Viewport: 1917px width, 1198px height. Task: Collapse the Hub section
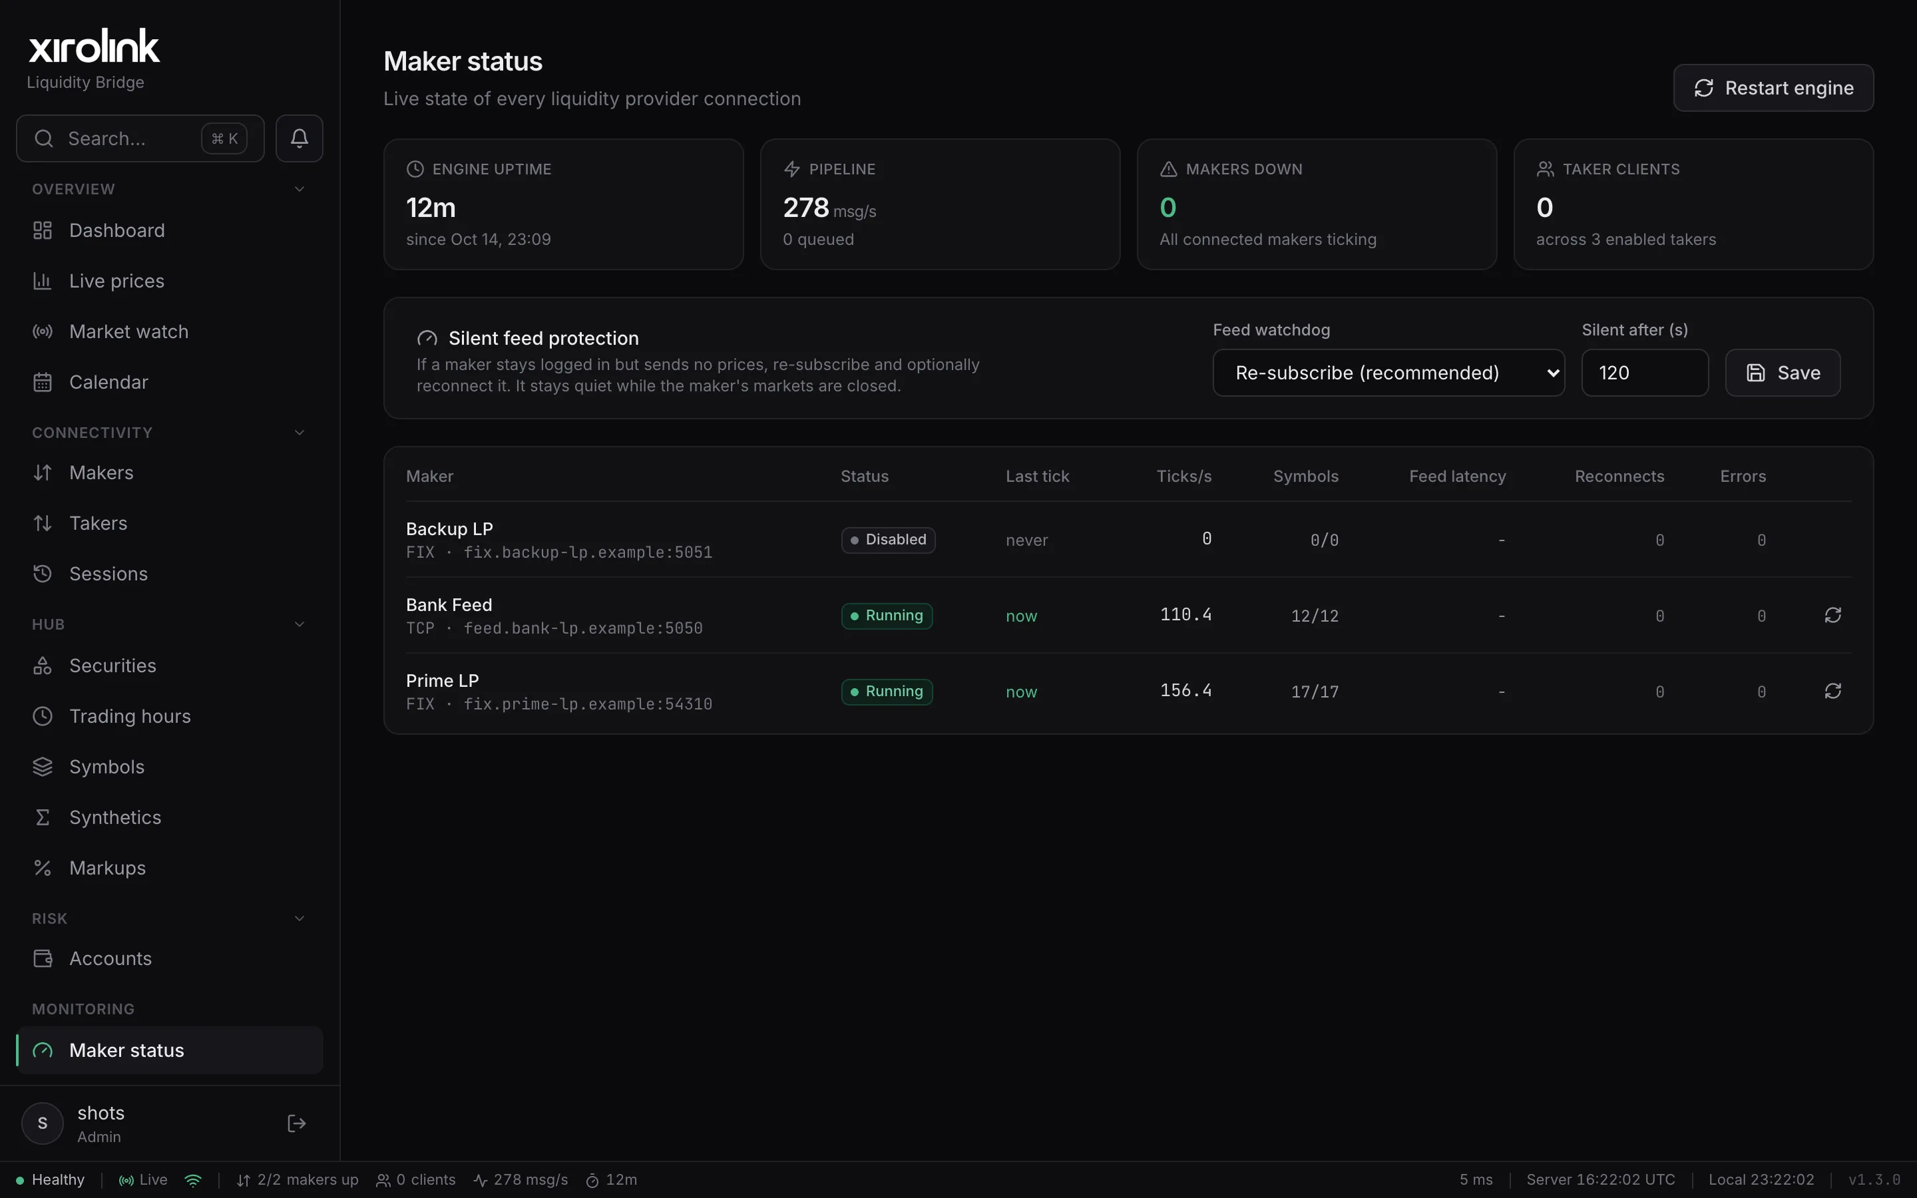tap(300, 624)
